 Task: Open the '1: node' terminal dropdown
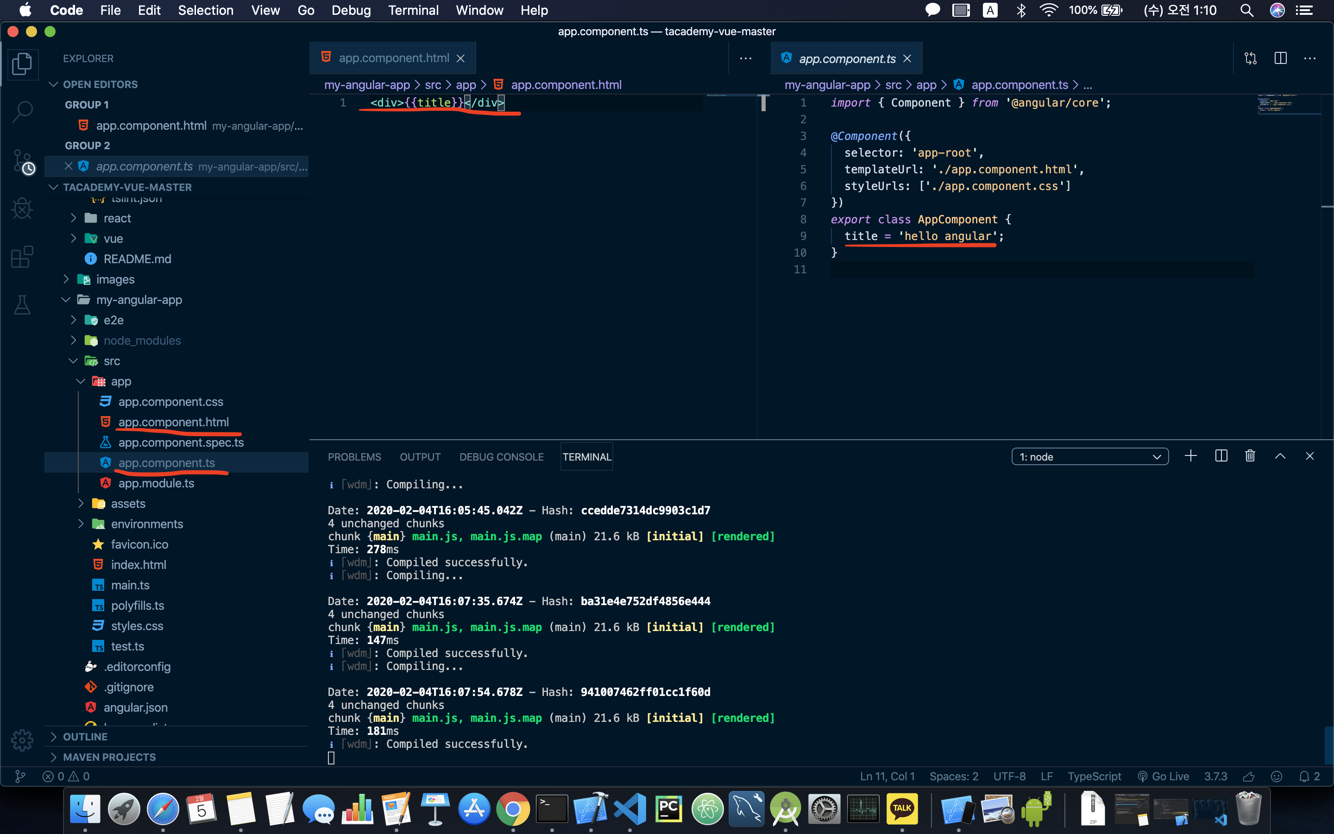coord(1089,457)
